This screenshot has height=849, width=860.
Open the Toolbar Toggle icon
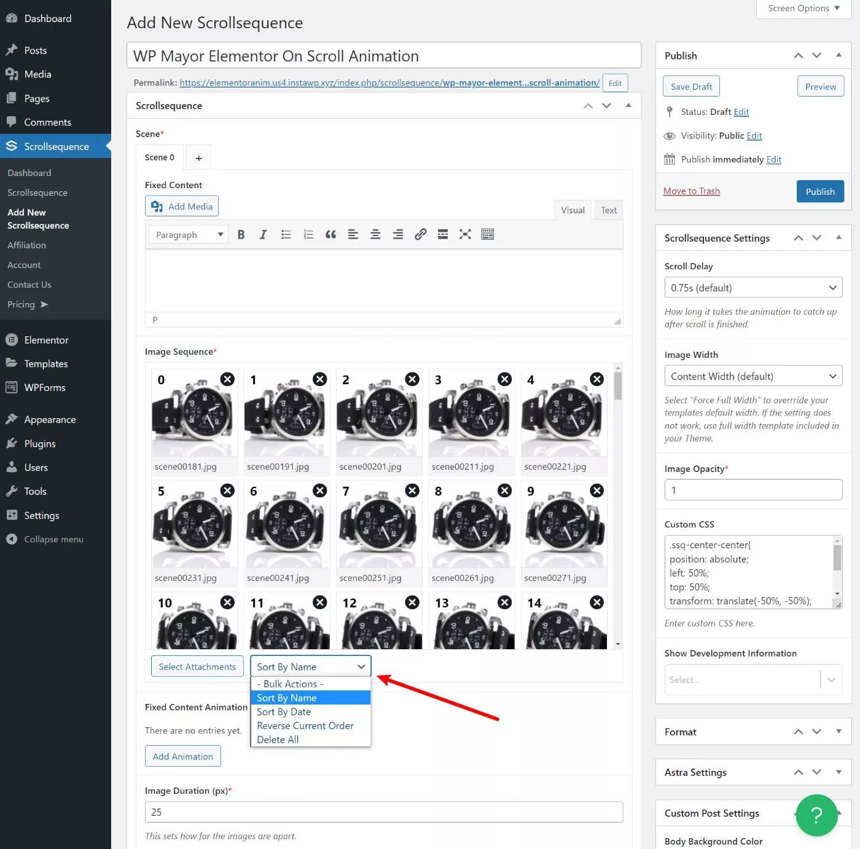click(487, 234)
